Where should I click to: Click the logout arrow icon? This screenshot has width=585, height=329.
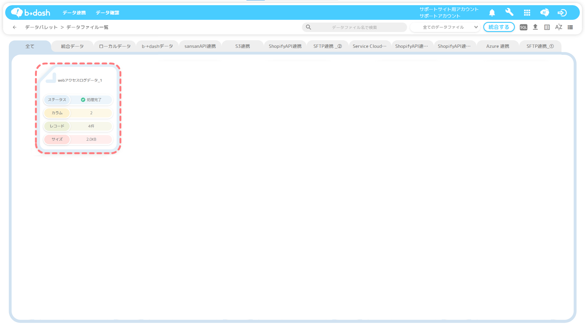(562, 13)
